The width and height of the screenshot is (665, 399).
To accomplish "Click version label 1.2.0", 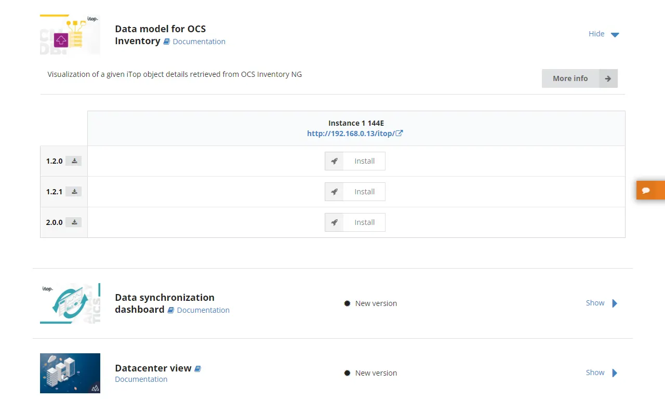I will (x=54, y=161).
